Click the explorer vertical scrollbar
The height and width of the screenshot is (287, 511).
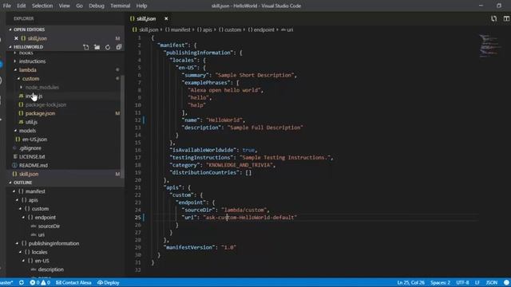122,127
